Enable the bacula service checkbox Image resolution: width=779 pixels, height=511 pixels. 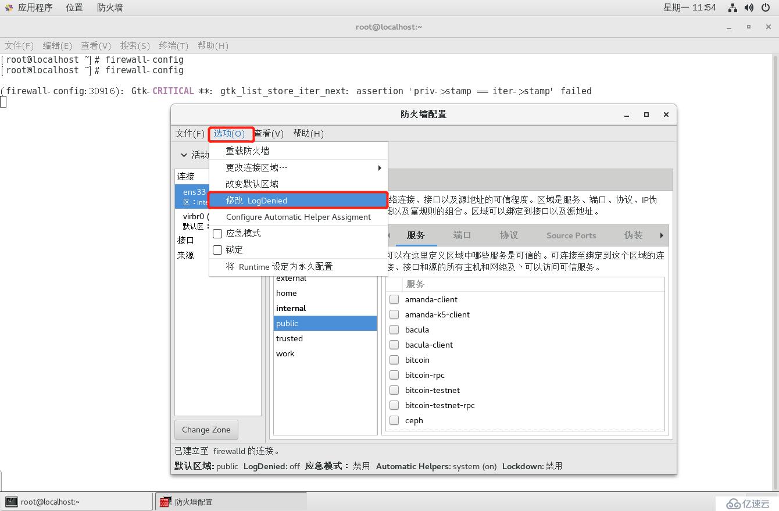(x=394, y=330)
